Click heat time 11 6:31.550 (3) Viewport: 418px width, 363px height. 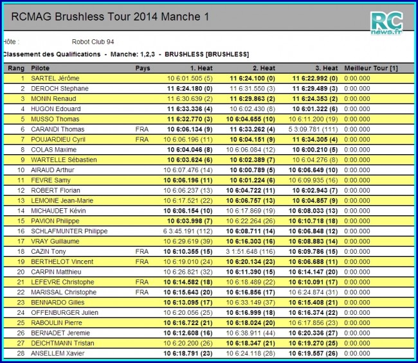point(253,89)
